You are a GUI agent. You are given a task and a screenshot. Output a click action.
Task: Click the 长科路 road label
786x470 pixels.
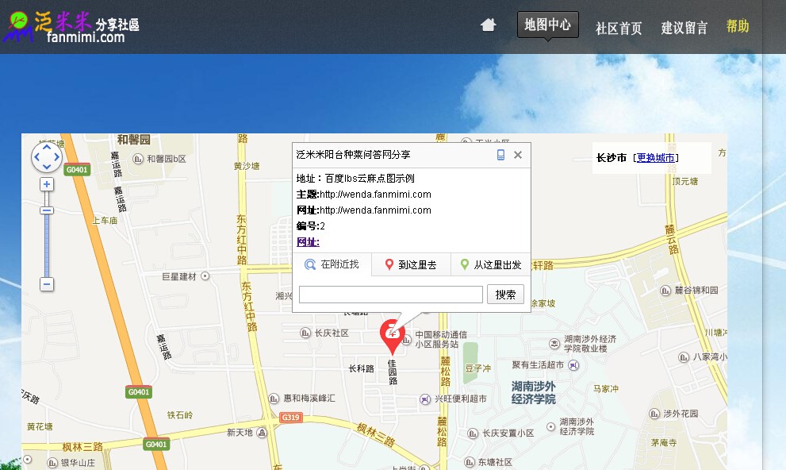[x=362, y=368]
